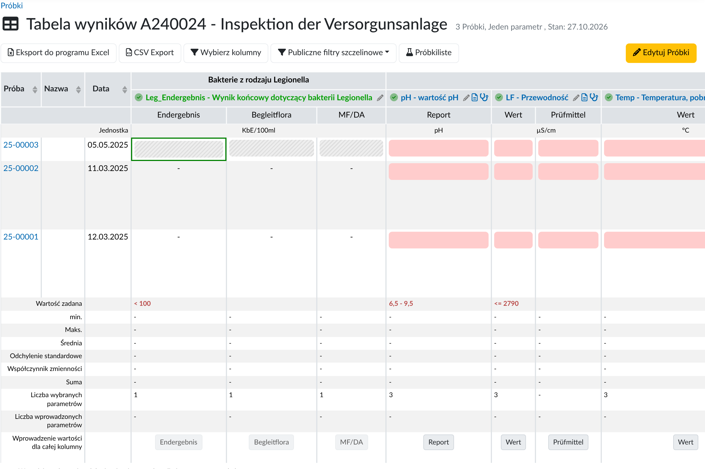Sort table by Nazwa column arrows

coord(78,89)
